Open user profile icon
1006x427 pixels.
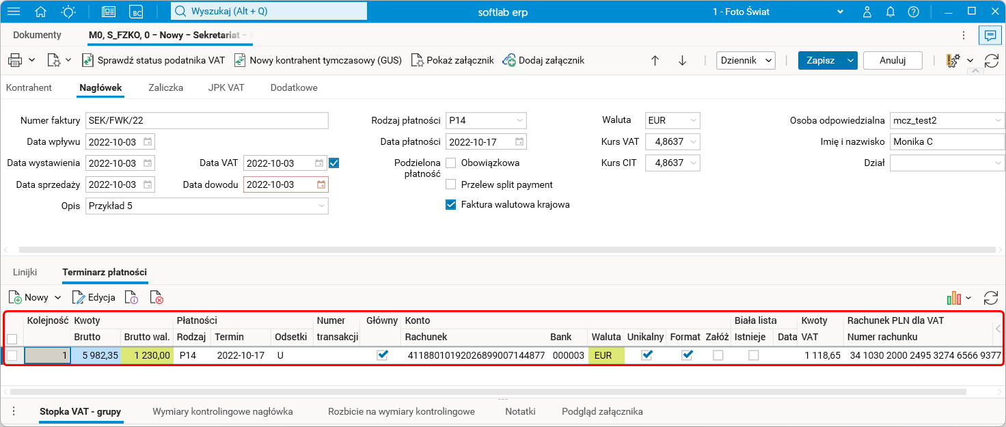coord(867,12)
